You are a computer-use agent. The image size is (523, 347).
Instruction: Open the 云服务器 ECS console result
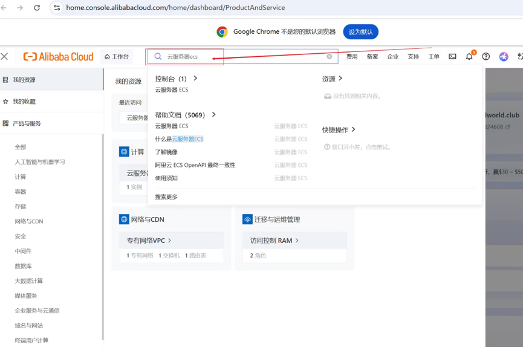click(172, 89)
